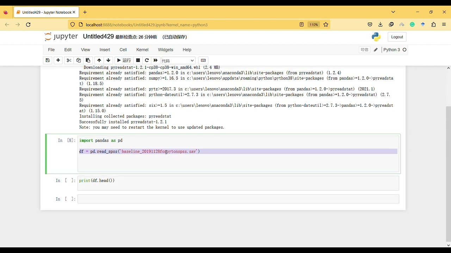This screenshot has height=253, width=451.
Task: Copy selected cells in the Jupyter toolbar
Action: pos(79,60)
